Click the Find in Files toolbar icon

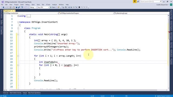tap(59, 7)
